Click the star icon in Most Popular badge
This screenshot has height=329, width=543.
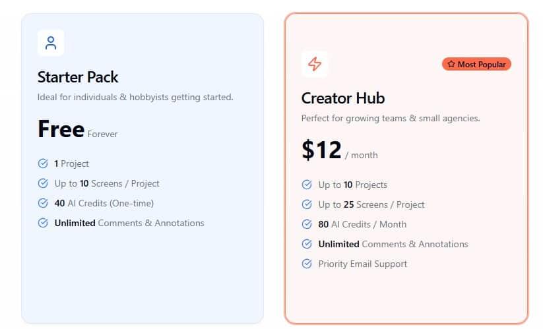(451, 64)
